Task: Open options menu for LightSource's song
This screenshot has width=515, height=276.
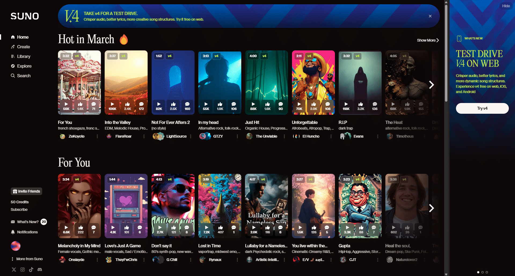Action: (191, 136)
